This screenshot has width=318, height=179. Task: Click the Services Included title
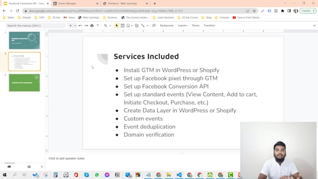click(146, 57)
